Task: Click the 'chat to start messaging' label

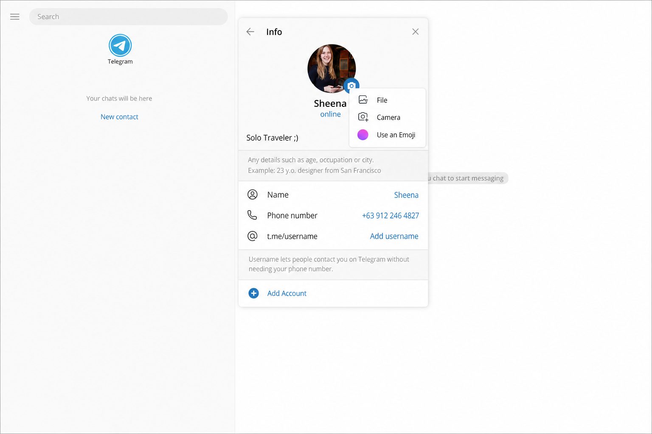Action: 468,178
